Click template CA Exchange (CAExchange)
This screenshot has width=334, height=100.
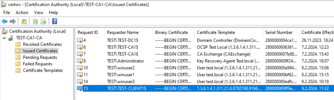tap(224, 54)
